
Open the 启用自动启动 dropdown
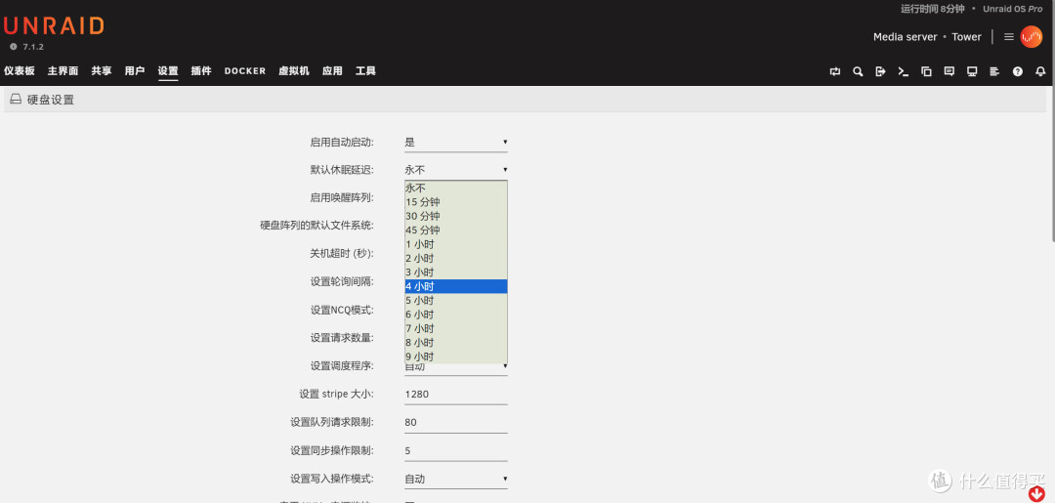tap(455, 142)
